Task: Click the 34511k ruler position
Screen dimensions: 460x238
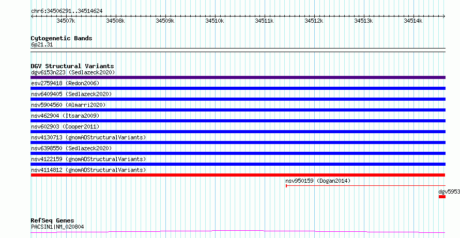Action: coord(264,21)
